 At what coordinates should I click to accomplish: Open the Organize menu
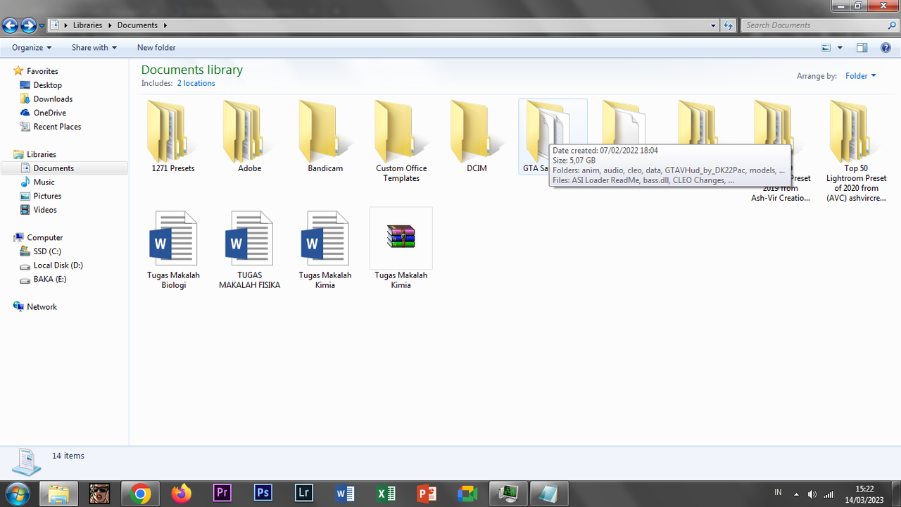[32, 48]
